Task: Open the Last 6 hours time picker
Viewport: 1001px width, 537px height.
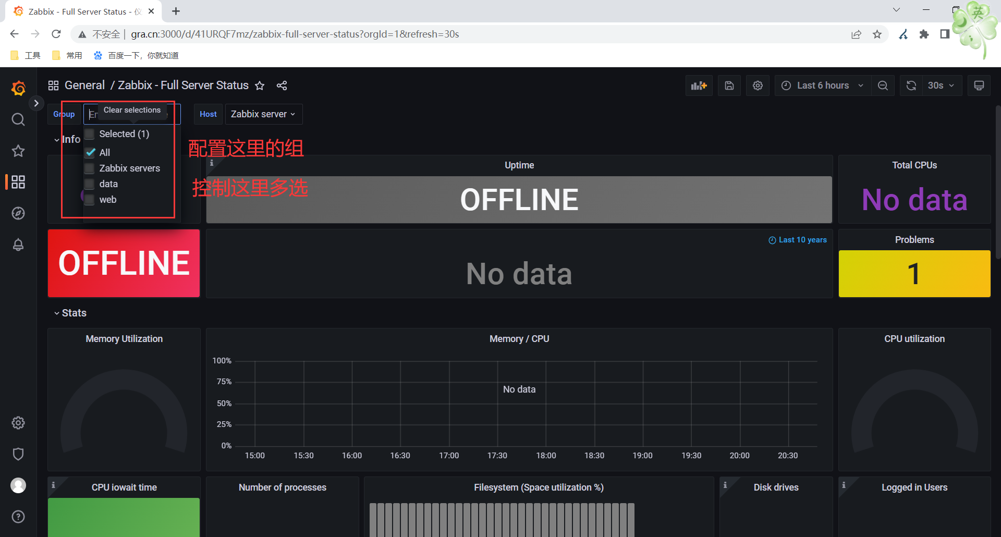Action: click(823, 86)
